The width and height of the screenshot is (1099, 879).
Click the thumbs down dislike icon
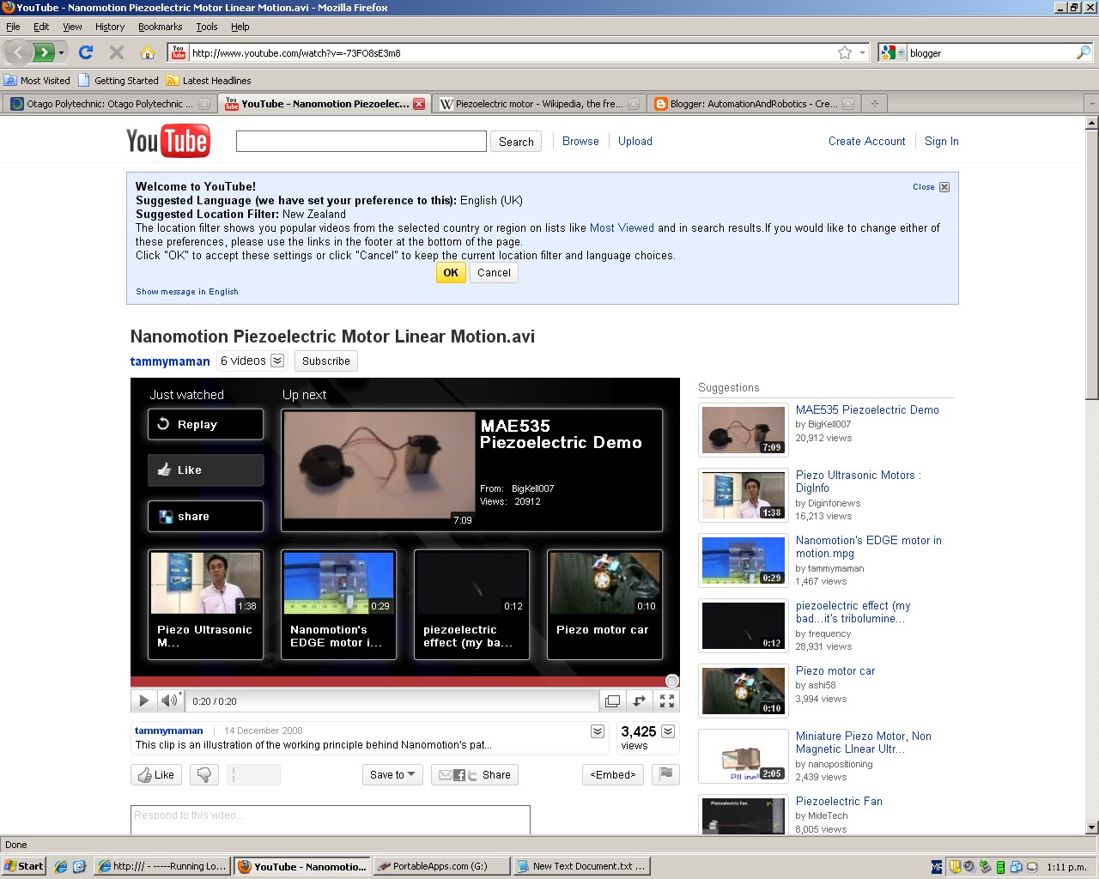(204, 774)
